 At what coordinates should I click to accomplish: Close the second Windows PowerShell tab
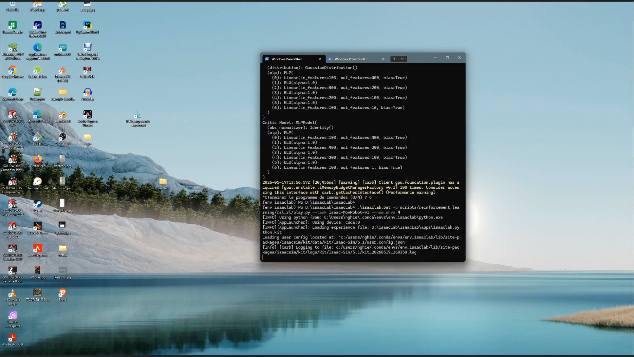point(383,59)
